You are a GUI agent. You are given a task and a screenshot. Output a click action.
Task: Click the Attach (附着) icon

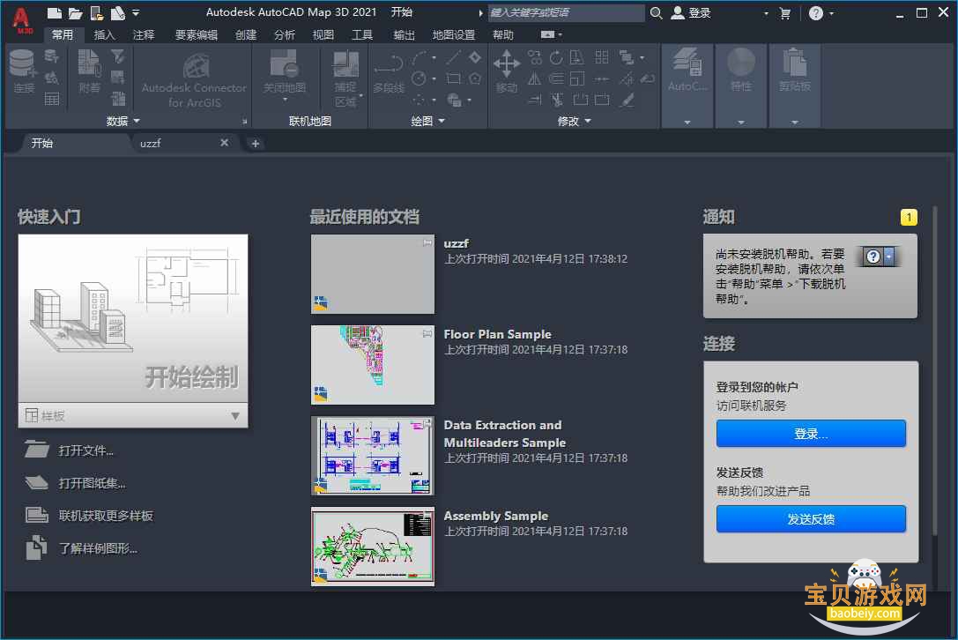coord(89,63)
